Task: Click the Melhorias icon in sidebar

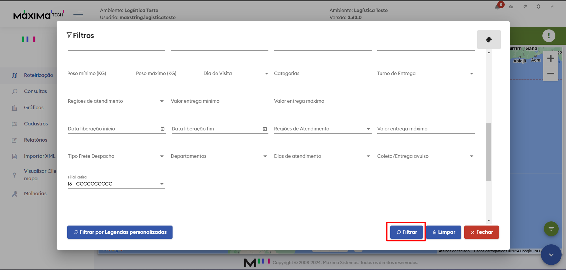Action: click(x=14, y=194)
